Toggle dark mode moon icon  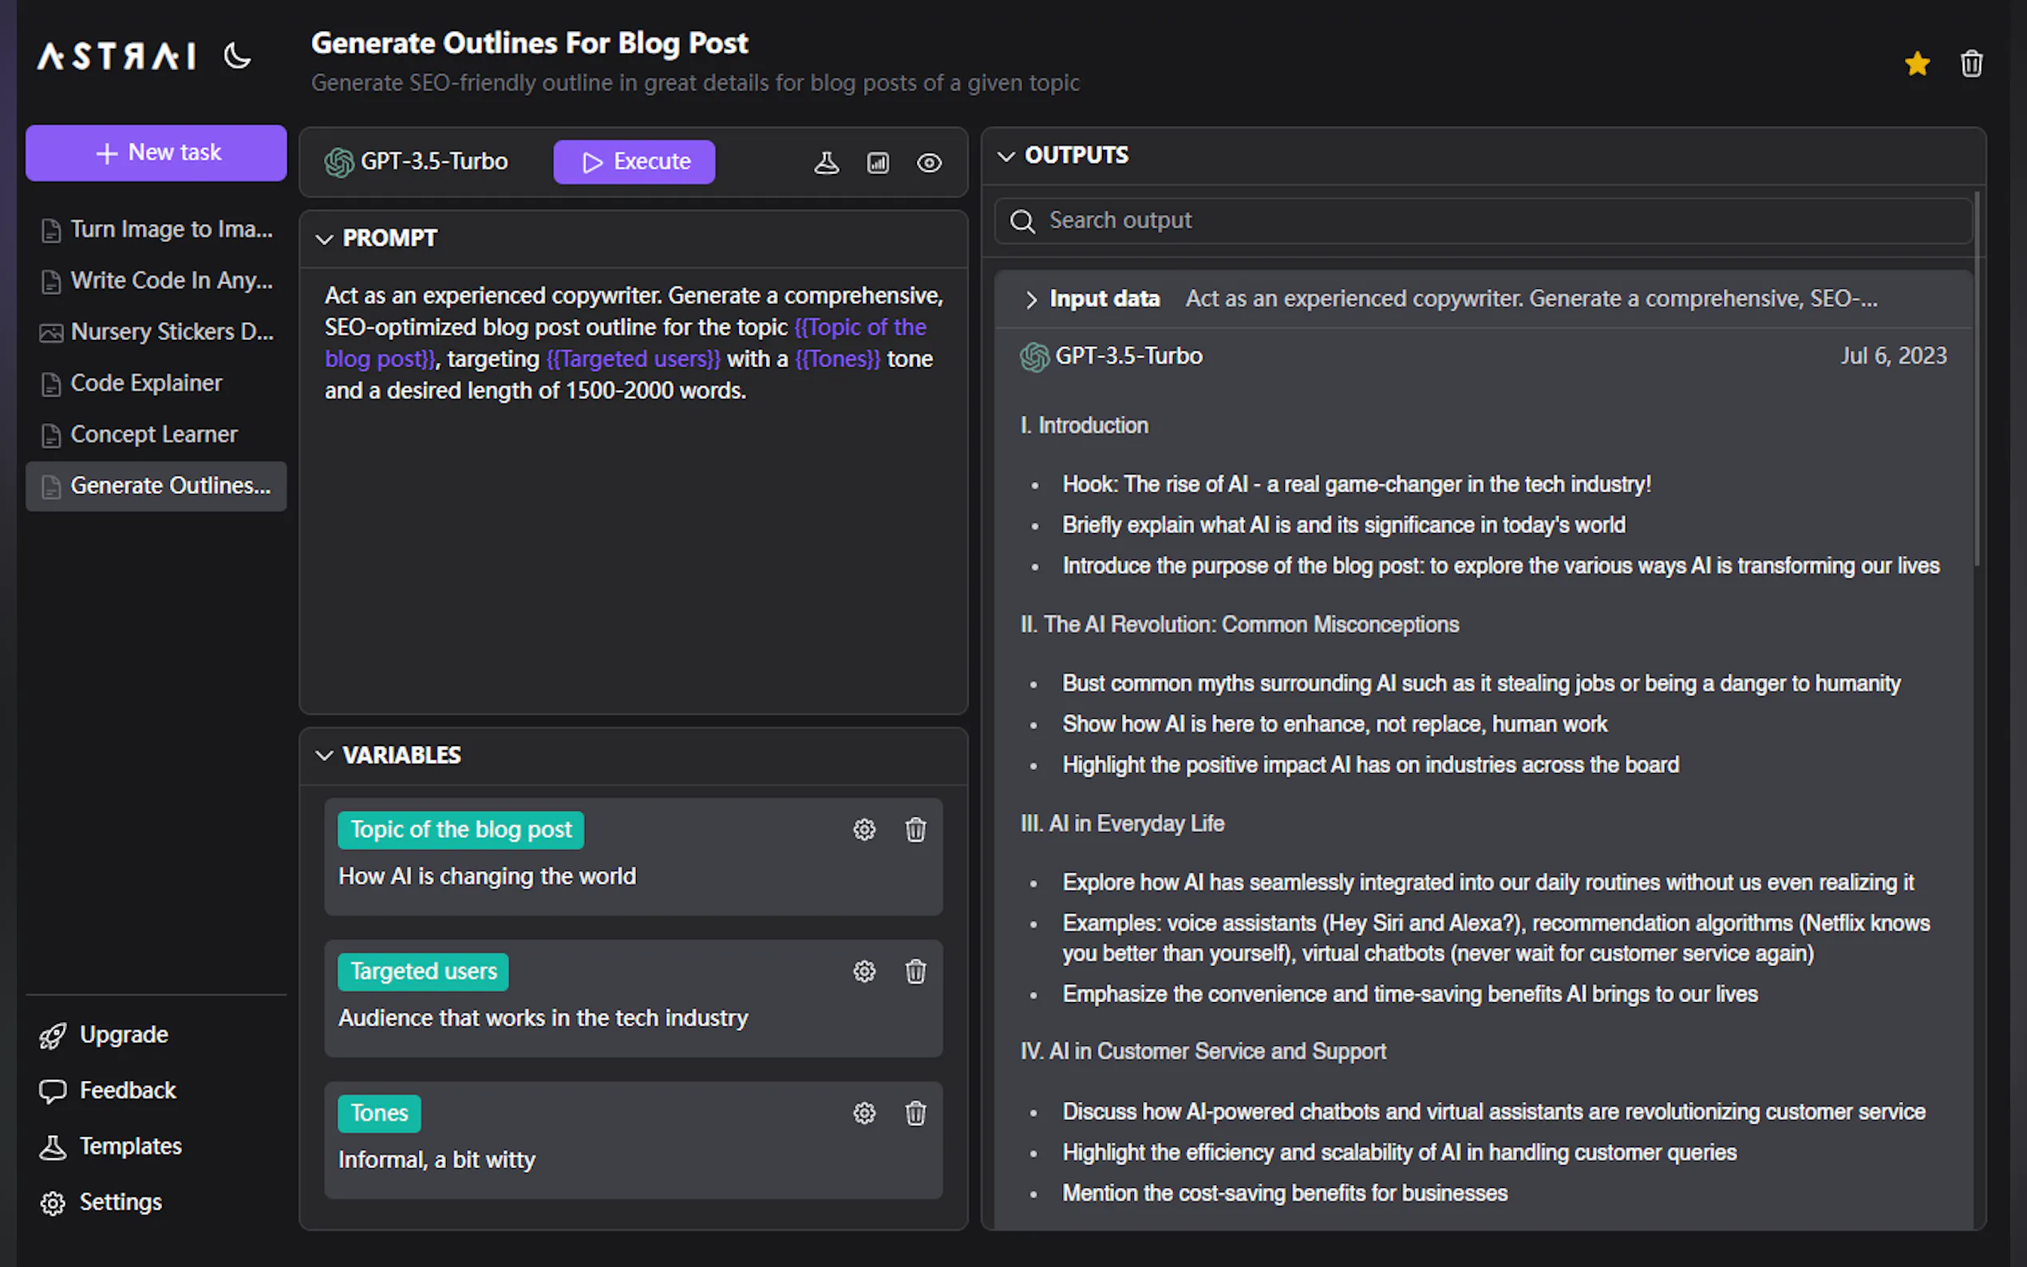[x=238, y=56]
